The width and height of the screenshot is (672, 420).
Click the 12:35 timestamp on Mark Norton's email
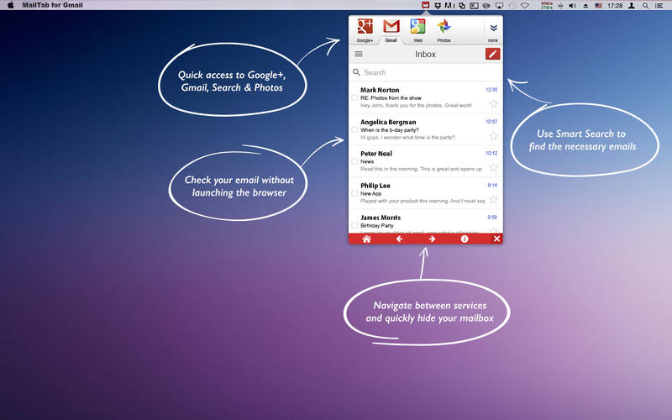pyautogui.click(x=491, y=90)
